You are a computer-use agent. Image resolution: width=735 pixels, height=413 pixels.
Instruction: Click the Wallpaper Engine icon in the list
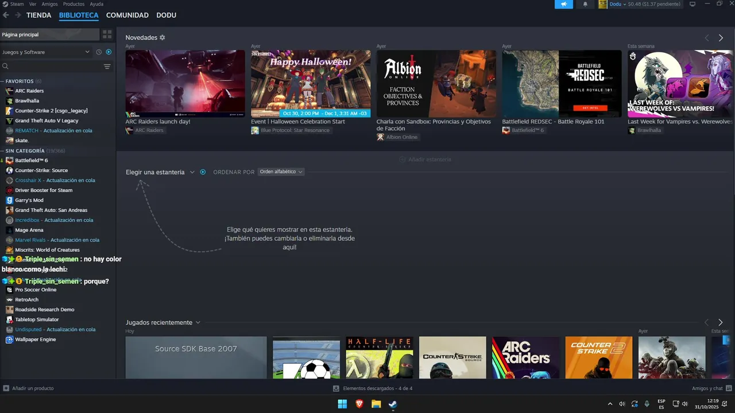[x=9, y=340]
